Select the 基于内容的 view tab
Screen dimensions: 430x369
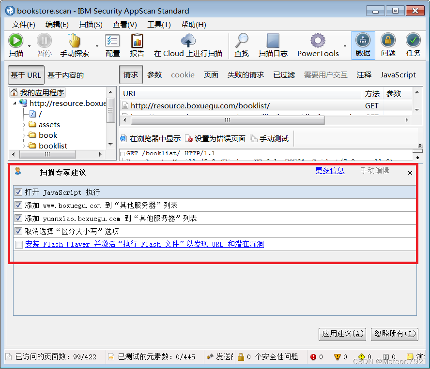tap(65, 75)
